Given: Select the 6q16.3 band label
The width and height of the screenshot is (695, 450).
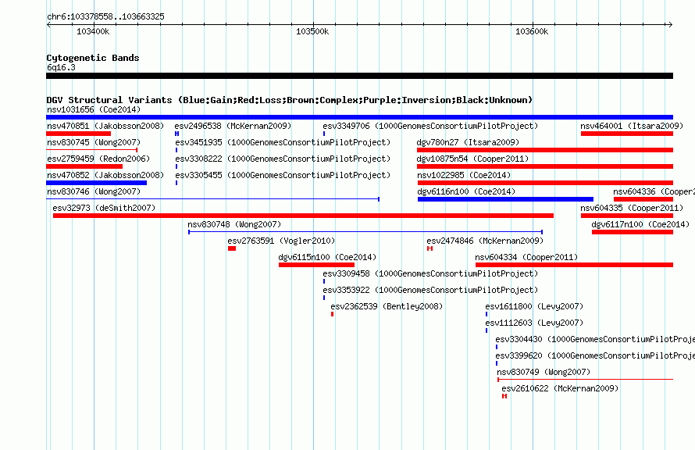Looking at the screenshot, I should 61,67.
